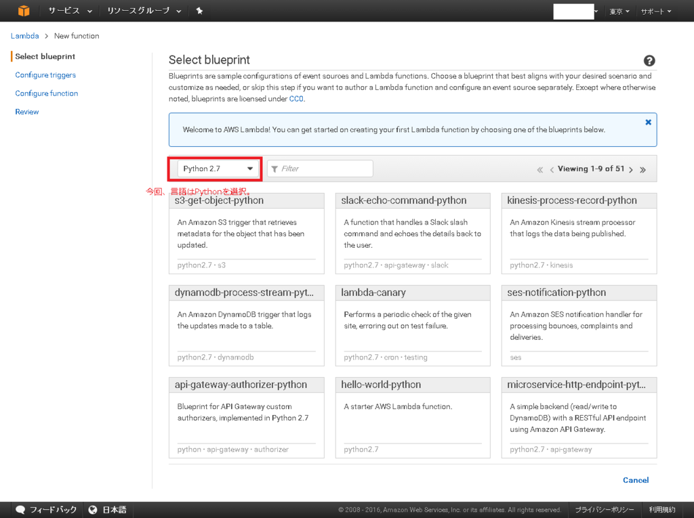Screen dimensions: 694x518
Task: Click 'python2.7 · cron · testing' tags
Action: click(386, 357)
